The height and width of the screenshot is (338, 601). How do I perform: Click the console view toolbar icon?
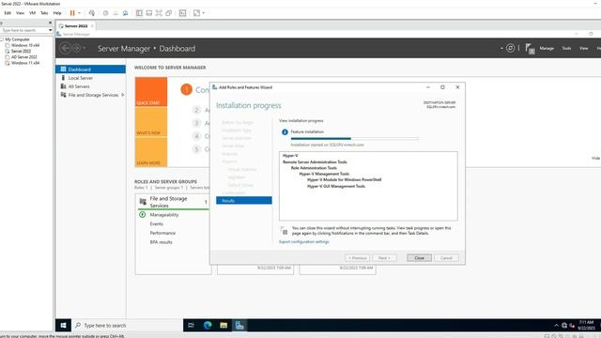click(x=183, y=13)
